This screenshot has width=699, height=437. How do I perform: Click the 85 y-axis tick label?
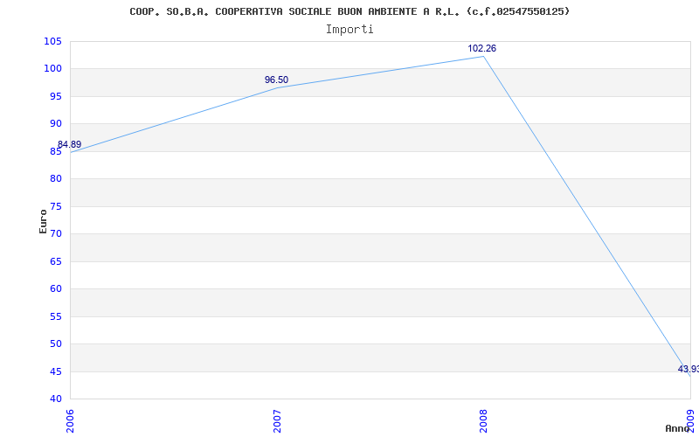click(x=55, y=151)
